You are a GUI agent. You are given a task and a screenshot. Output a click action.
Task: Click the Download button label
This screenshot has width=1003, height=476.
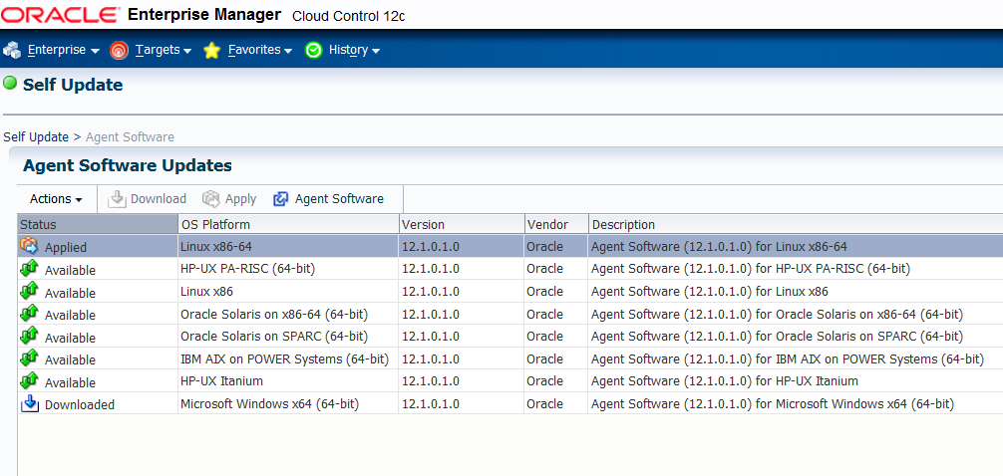click(158, 199)
